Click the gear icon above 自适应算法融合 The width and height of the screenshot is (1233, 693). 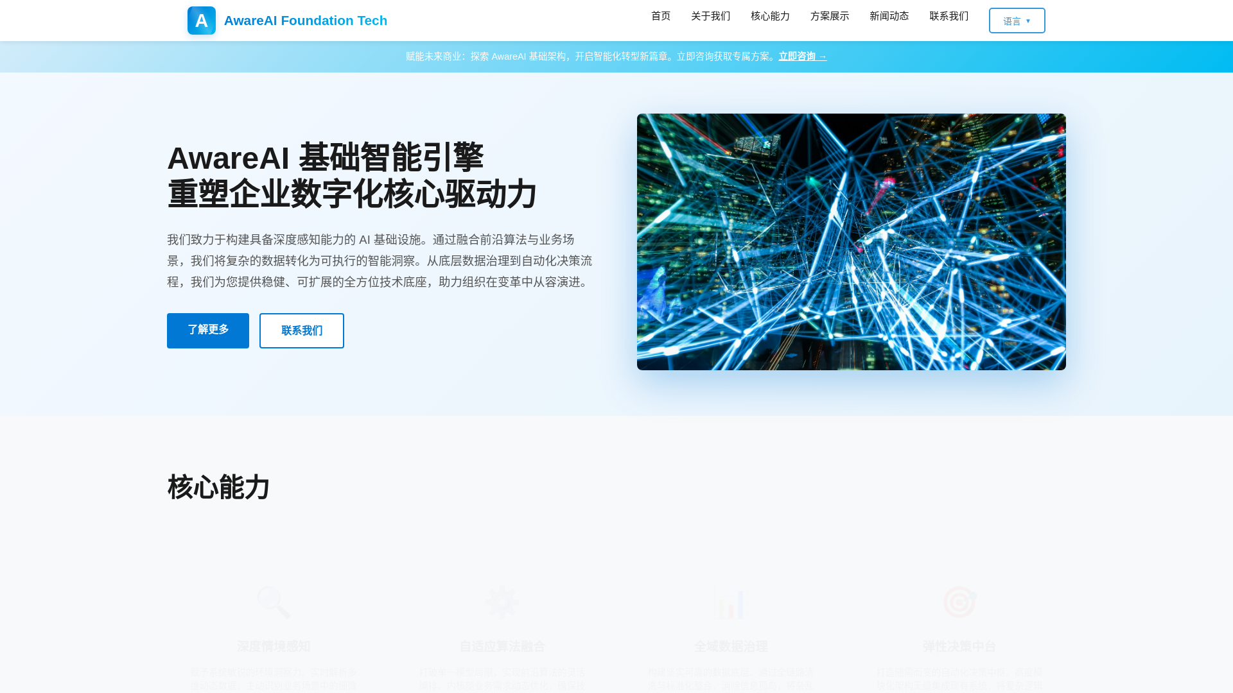pyautogui.click(x=502, y=603)
